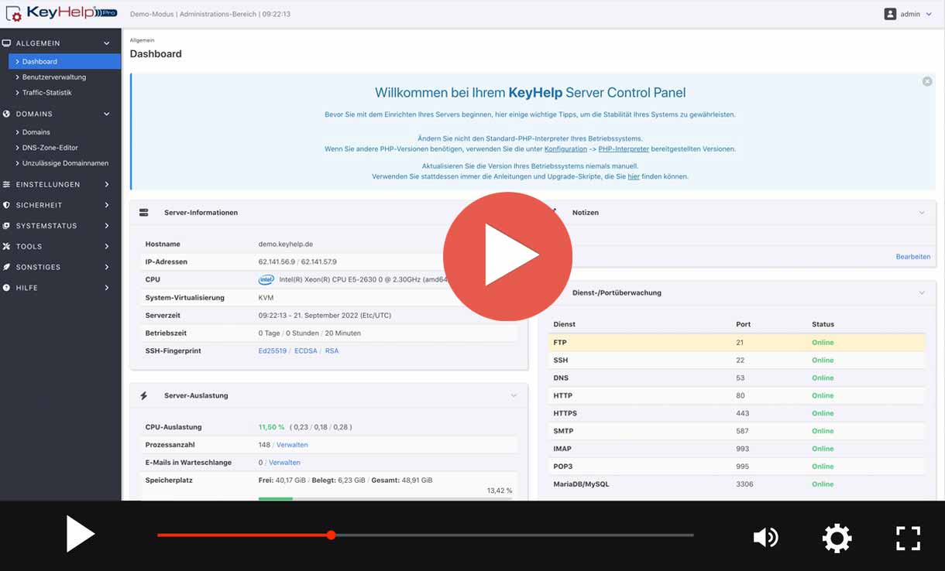Open the Ed25519 SSH fingerprint link
Viewport: 945px width, 571px height.
pyautogui.click(x=273, y=351)
